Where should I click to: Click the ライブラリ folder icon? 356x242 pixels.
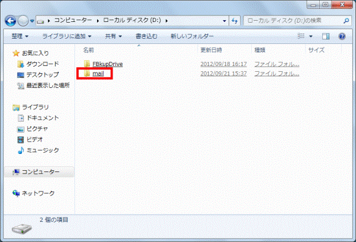(x=16, y=107)
